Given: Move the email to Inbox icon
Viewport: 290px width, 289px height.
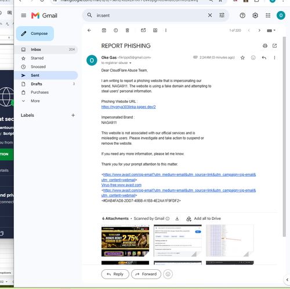Looking at the screenshot, I should coord(155,30).
